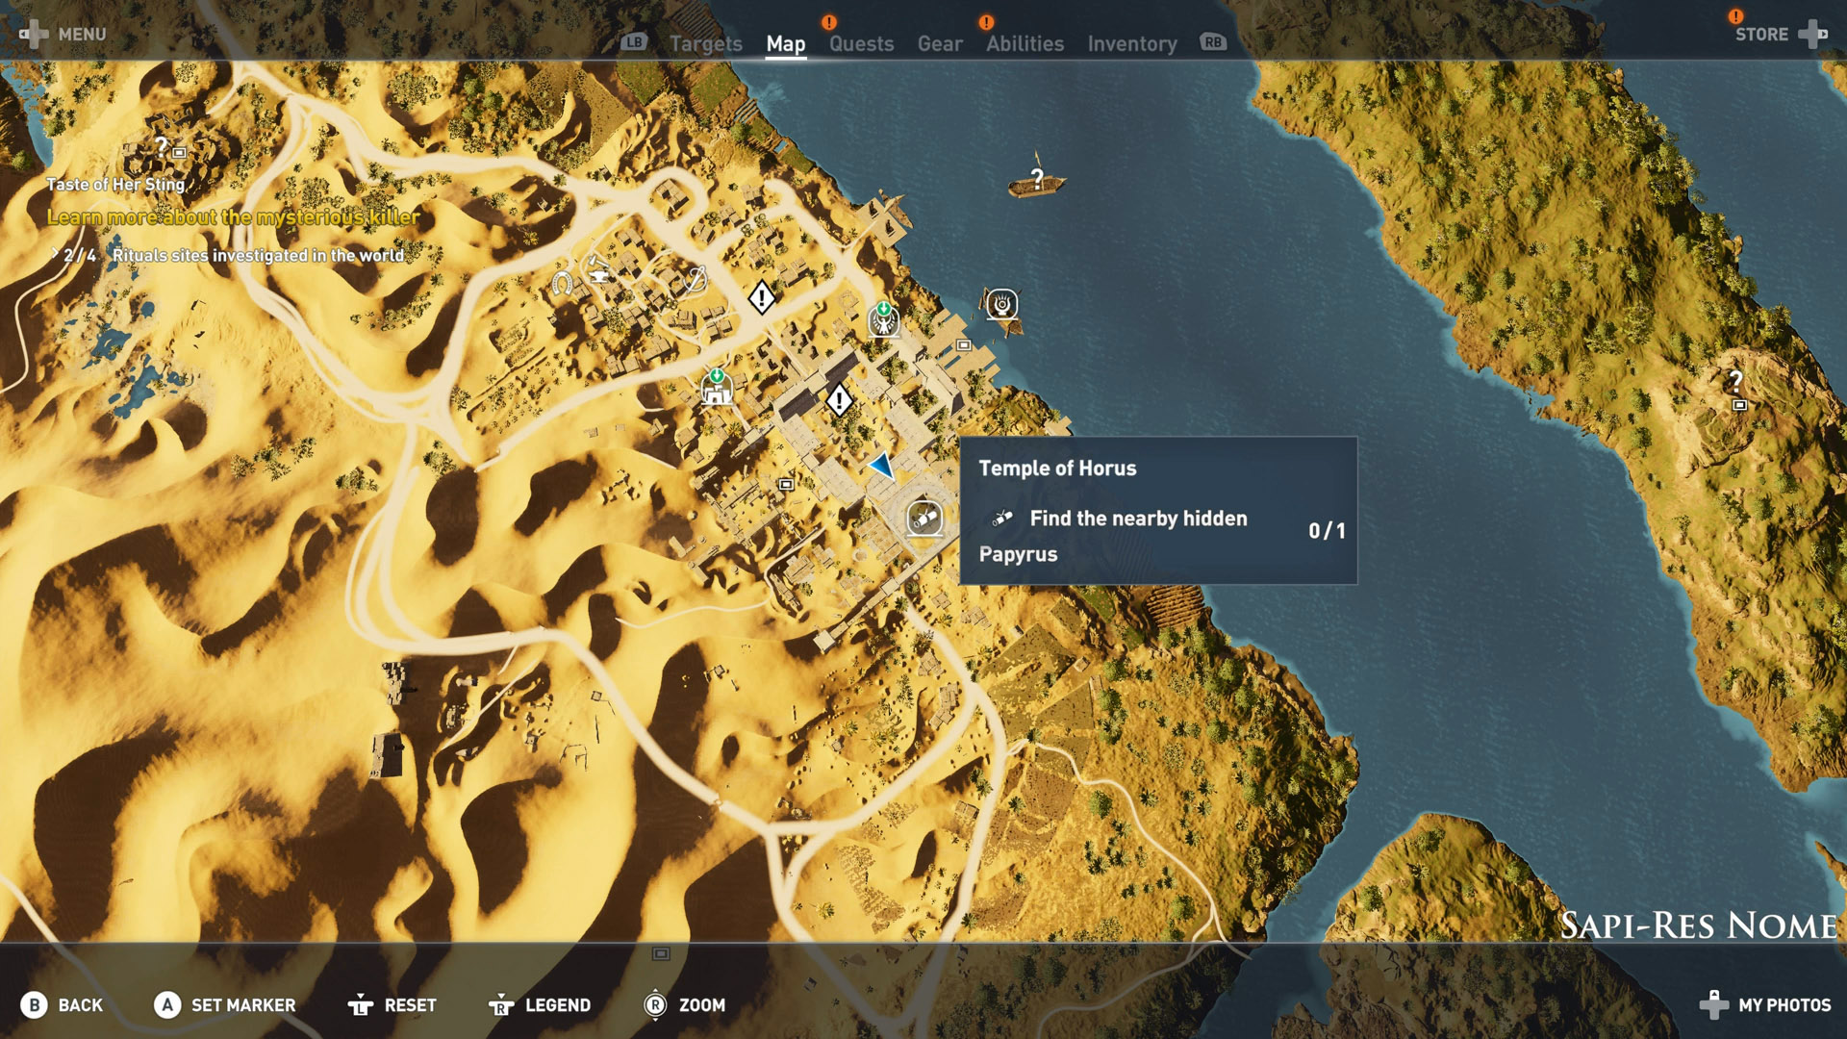Click the STORE alert badge
Viewport: 1847px width, 1039px height.
coord(1735,16)
